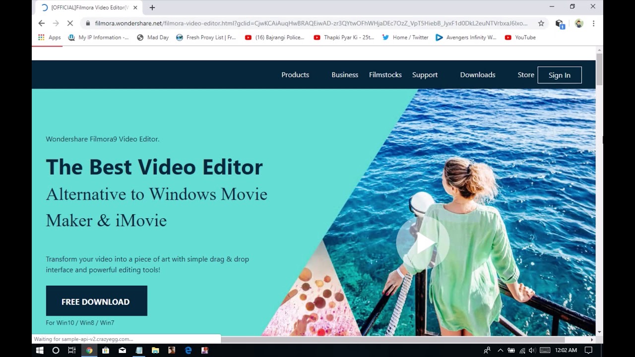The height and width of the screenshot is (357, 635).
Task: Open Task View on taskbar
Action: tap(72, 350)
